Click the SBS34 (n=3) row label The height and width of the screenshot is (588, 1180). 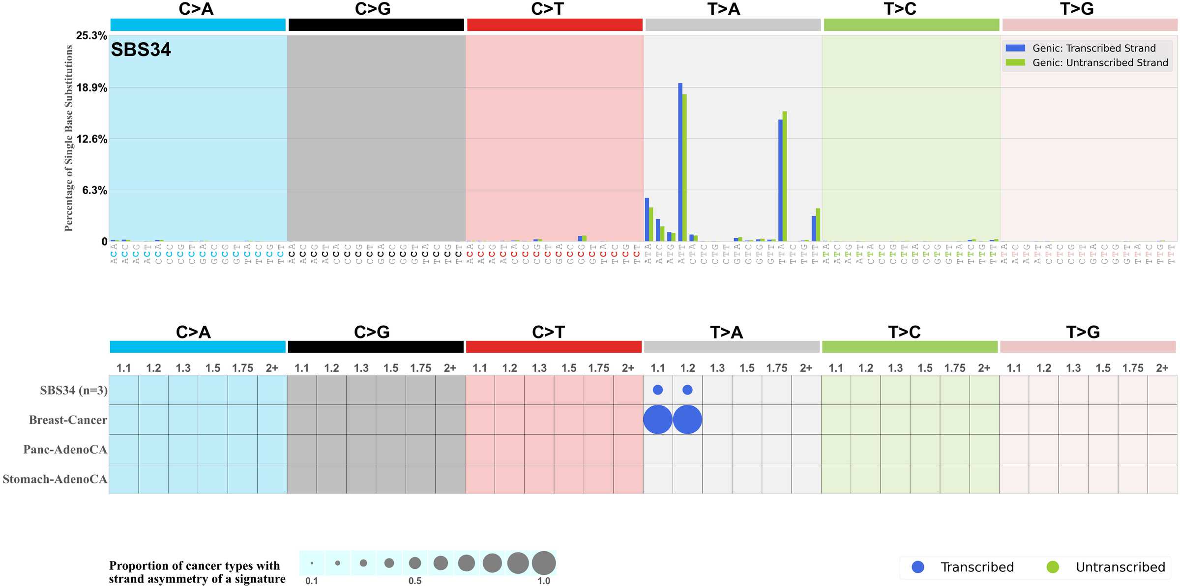73,391
